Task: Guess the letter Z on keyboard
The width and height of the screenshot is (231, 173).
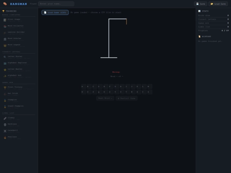Action: tap(150, 92)
